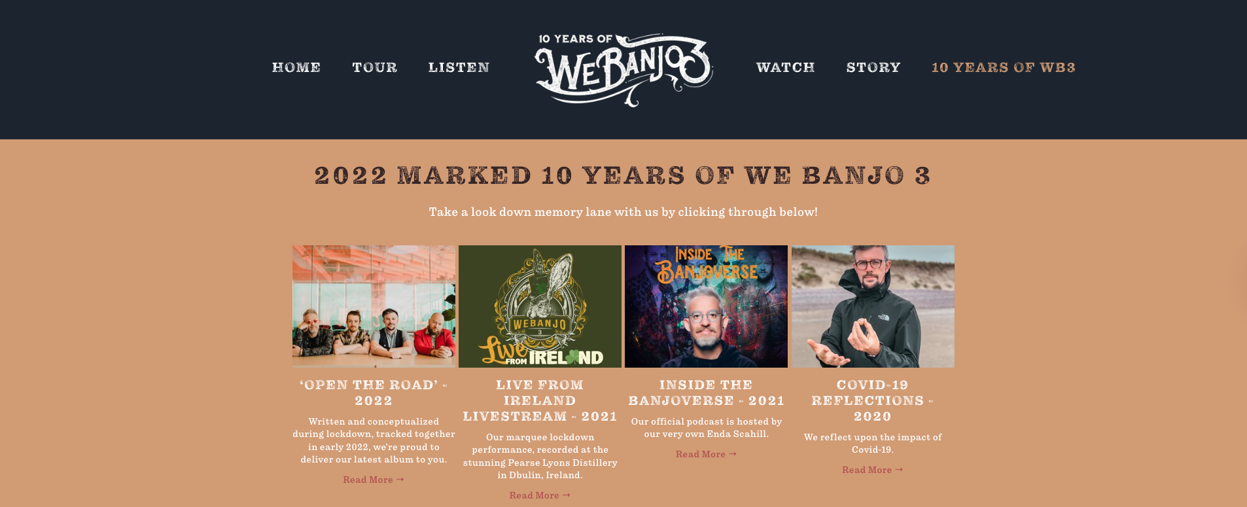Image resolution: width=1247 pixels, height=507 pixels.
Task: Open the Live from Ireland Livestream – 2021 title
Action: 540,400
